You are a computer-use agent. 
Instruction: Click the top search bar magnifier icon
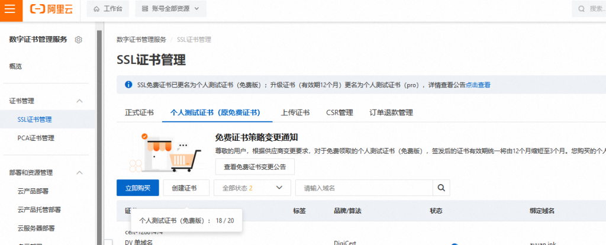[x=582, y=9]
